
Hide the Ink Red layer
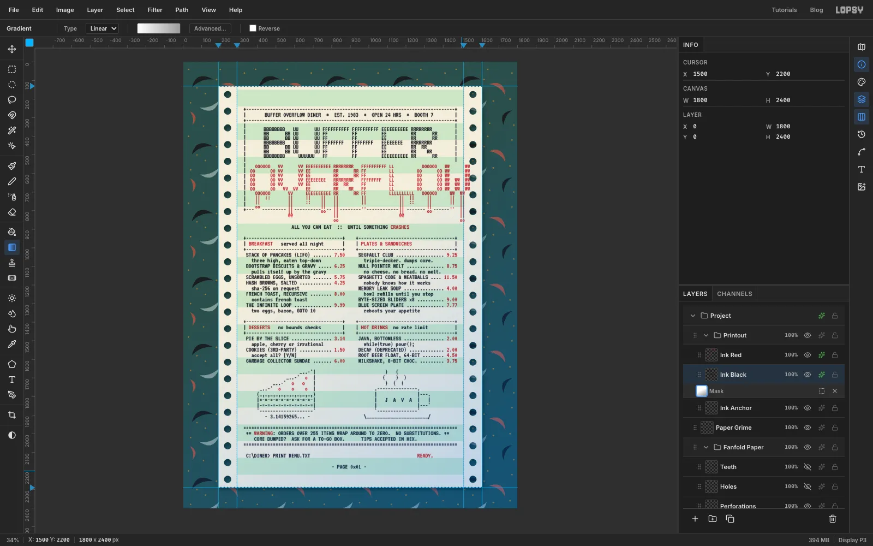[808, 355]
